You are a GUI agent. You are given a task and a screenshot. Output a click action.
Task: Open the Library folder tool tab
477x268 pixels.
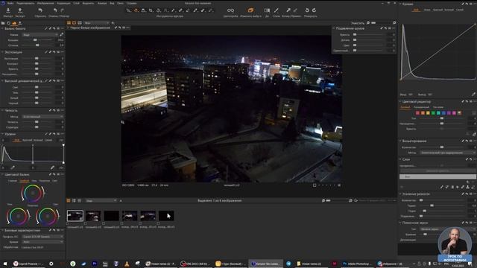click(x=3, y=23)
